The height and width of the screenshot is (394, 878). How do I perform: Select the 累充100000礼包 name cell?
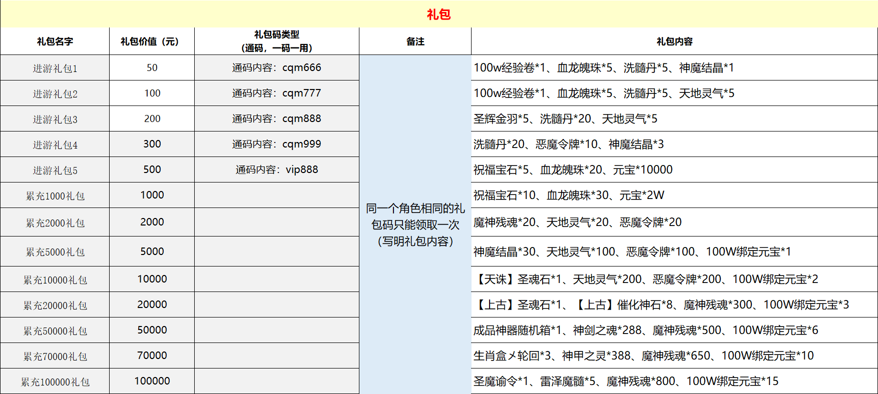point(55,381)
